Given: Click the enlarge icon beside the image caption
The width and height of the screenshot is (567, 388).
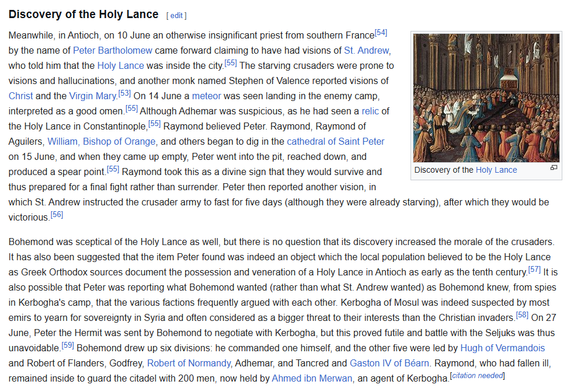Looking at the screenshot, I should click(x=554, y=167).
